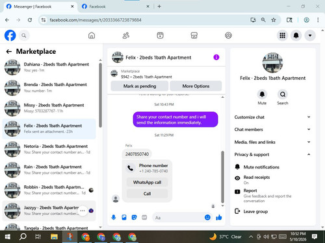
Task: Click the Call button in phone card
Action: click(147, 194)
